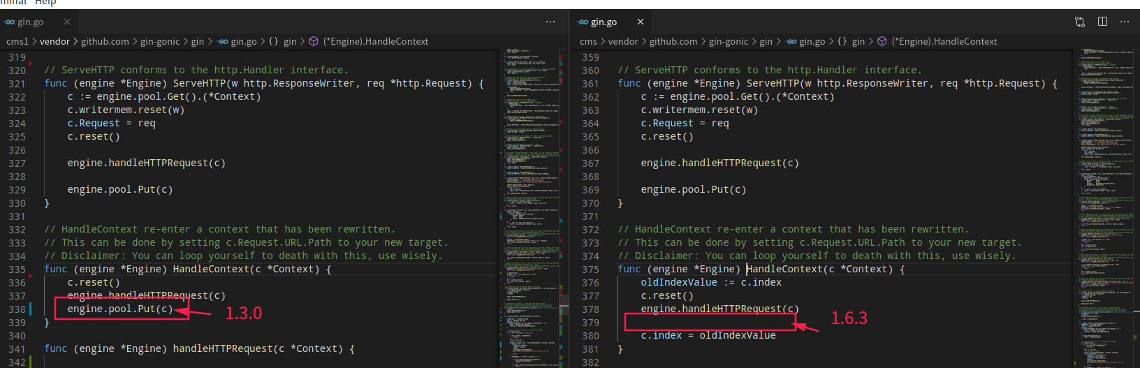Open the vendor breadcrumb in right editor
This screenshot has width=1140, height=368.
(x=623, y=41)
